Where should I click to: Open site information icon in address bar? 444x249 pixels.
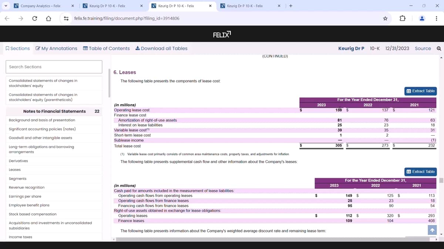point(66,18)
